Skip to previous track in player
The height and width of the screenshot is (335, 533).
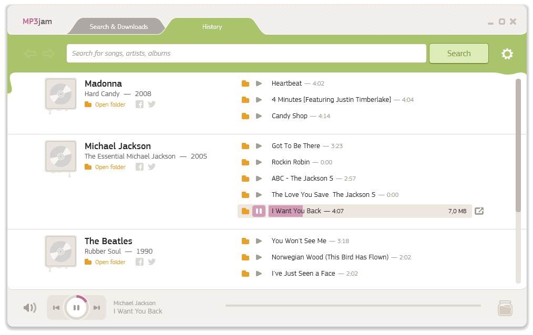click(x=56, y=308)
